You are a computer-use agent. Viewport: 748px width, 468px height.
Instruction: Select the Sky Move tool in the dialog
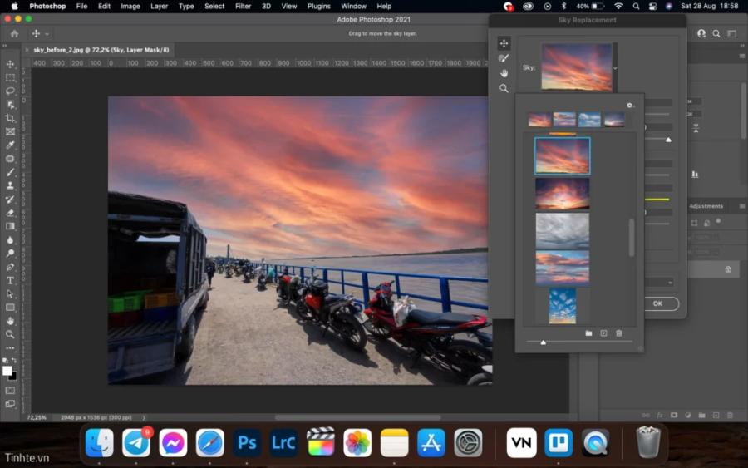click(x=504, y=43)
